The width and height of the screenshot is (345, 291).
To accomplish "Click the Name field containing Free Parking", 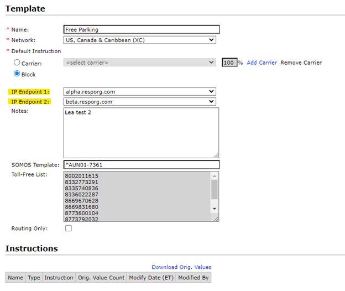I will pyautogui.click(x=142, y=30).
